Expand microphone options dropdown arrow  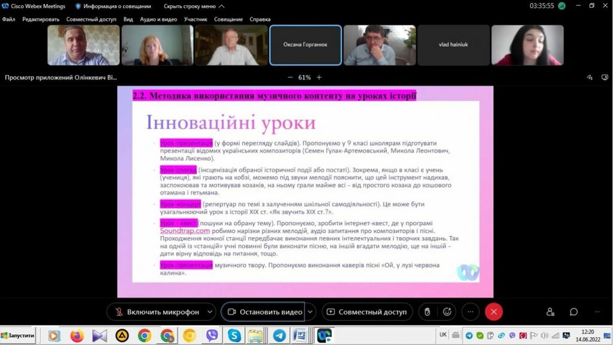pyautogui.click(x=210, y=312)
